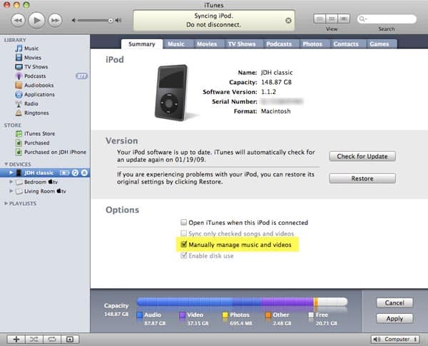Image resolution: width=428 pixels, height=346 pixels.
Task: Click the Cancel button
Action: (x=394, y=303)
